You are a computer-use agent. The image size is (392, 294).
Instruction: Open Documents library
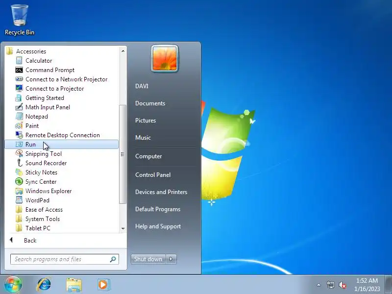(x=150, y=103)
